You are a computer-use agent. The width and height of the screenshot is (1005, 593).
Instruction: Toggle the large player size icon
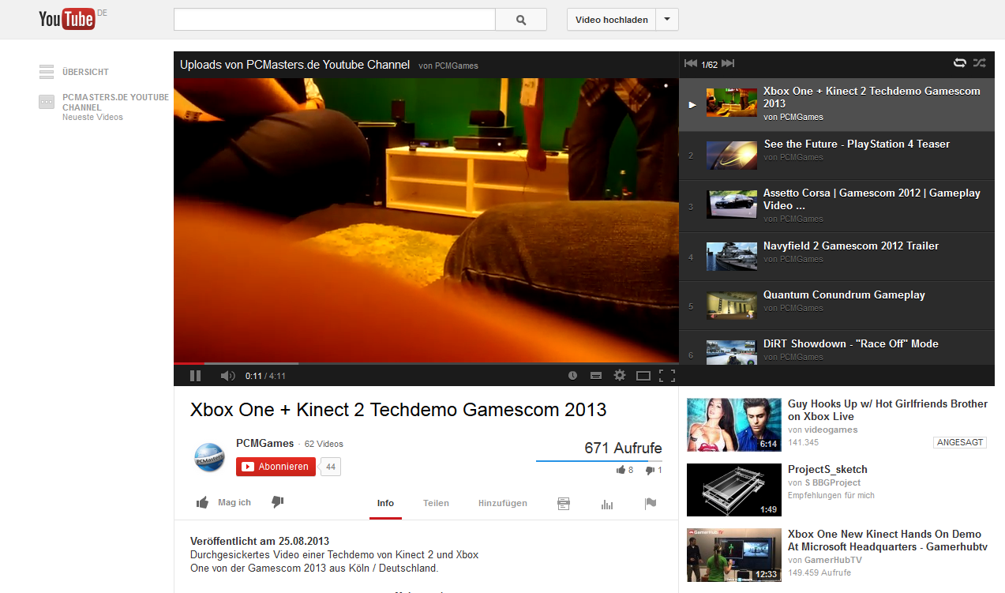(643, 376)
